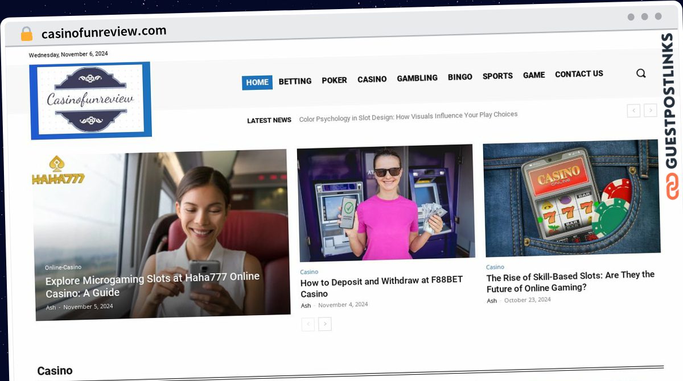683x381 pixels.
Task: Open the Casinofunreview site logo
Action: coord(91,100)
